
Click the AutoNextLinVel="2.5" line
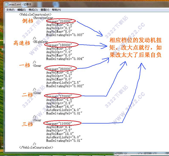coord(63,83)
